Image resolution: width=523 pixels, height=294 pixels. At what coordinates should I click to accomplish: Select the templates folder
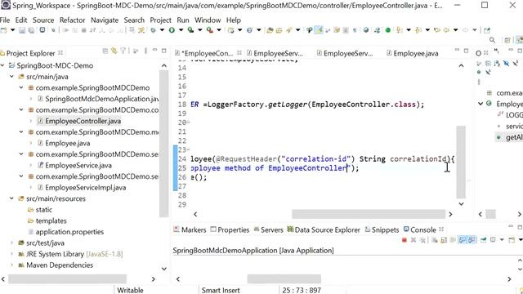pos(51,220)
